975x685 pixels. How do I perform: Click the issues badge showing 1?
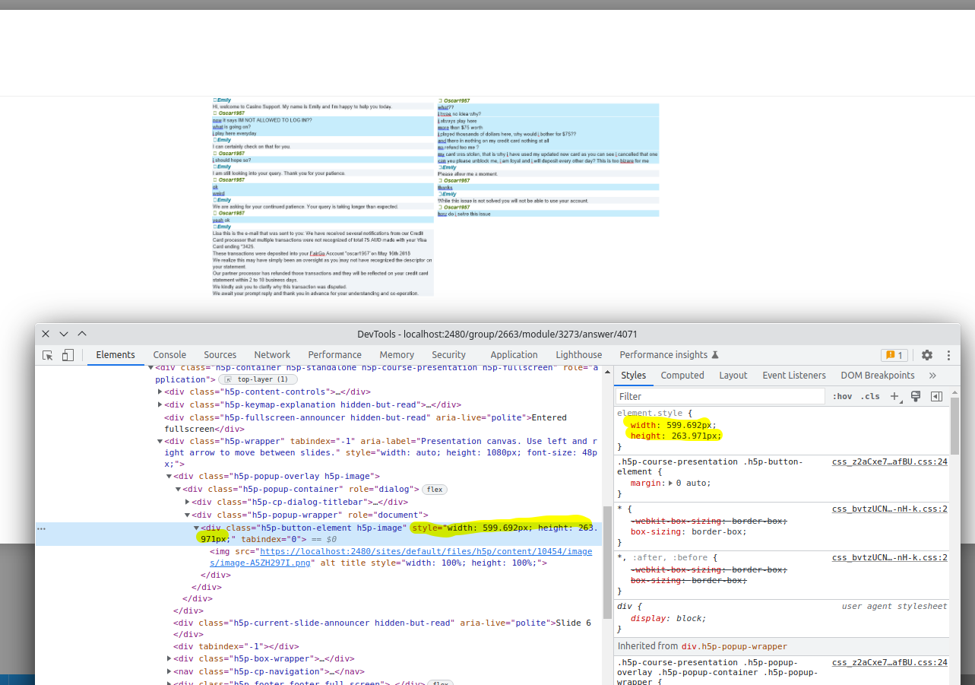894,355
